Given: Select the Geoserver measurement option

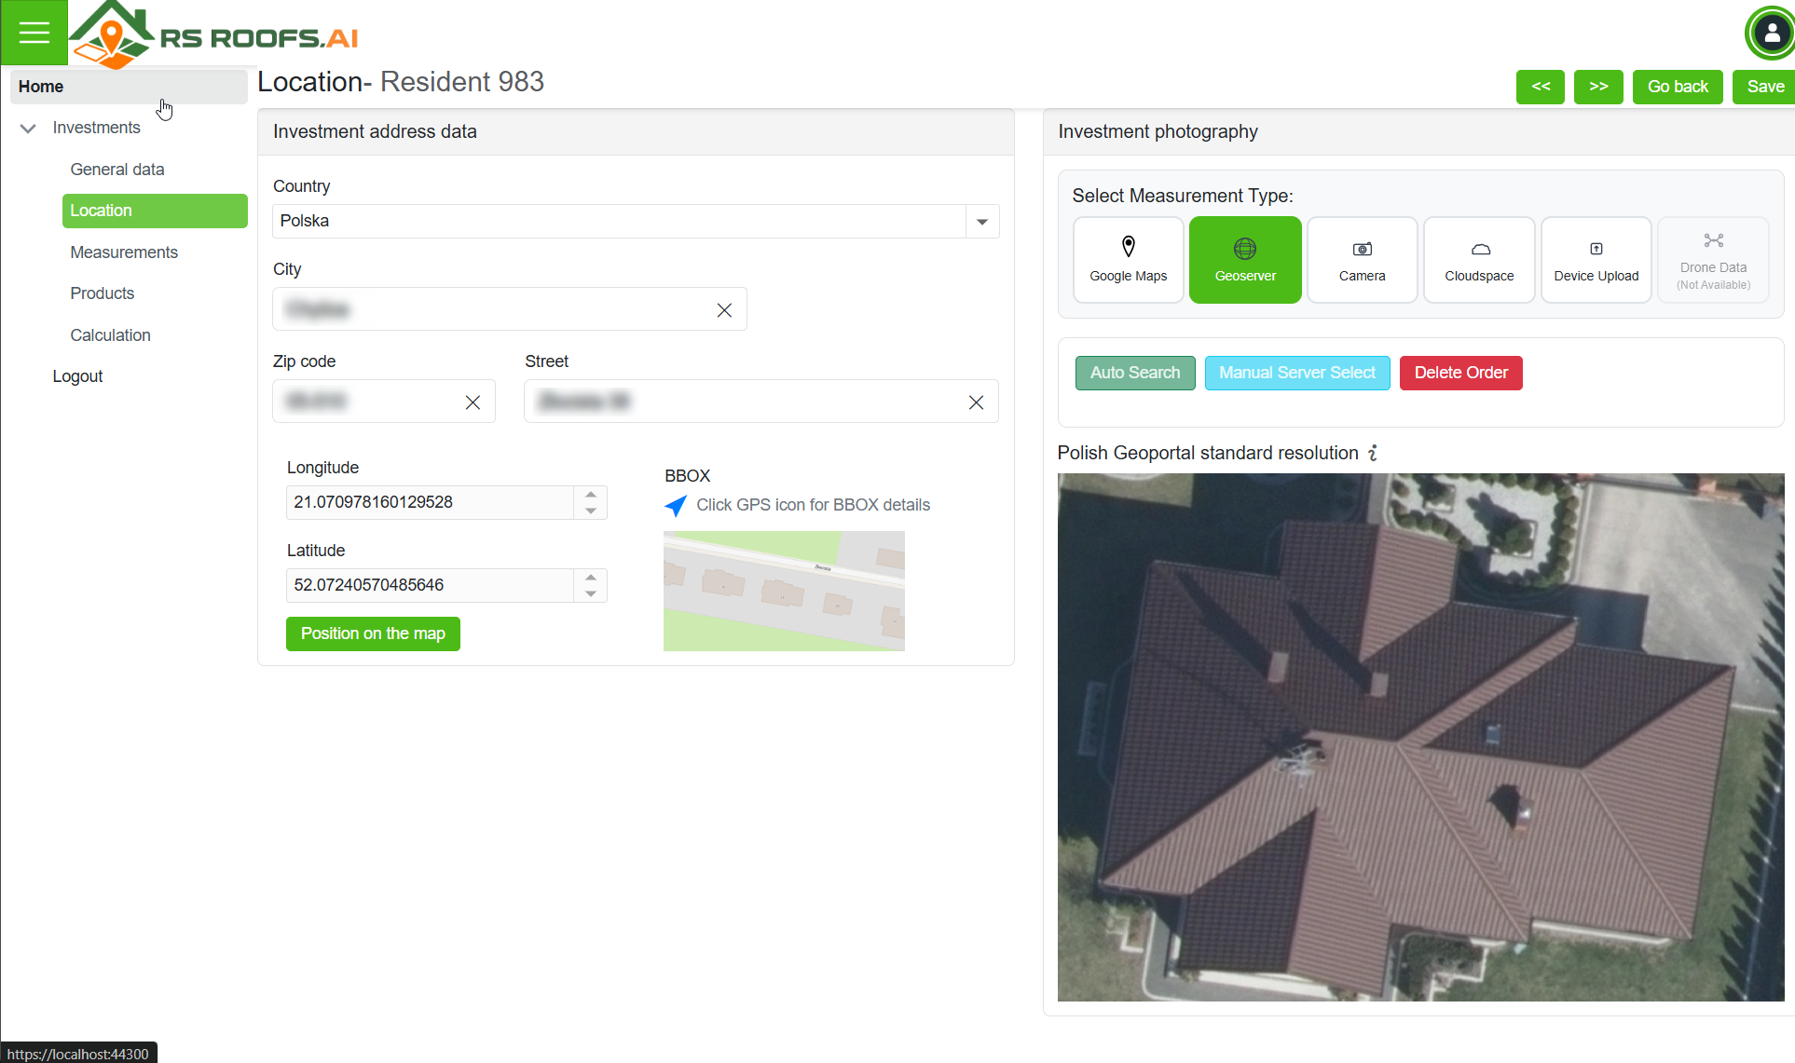Looking at the screenshot, I should pyautogui.click(x=1245, y=260).
